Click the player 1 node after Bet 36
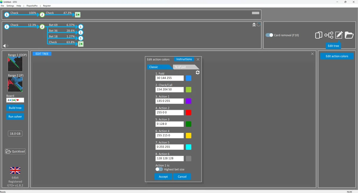 [x=81, y=33]
